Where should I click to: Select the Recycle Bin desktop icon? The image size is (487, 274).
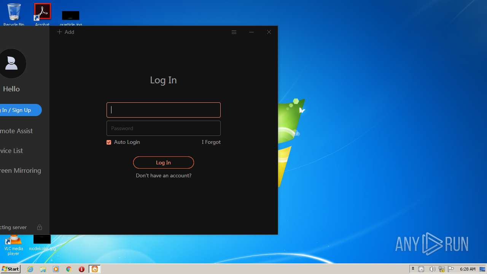coord(14,14)
